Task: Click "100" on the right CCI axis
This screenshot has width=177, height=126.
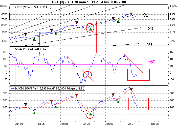Action: click(x=172, y=59)
